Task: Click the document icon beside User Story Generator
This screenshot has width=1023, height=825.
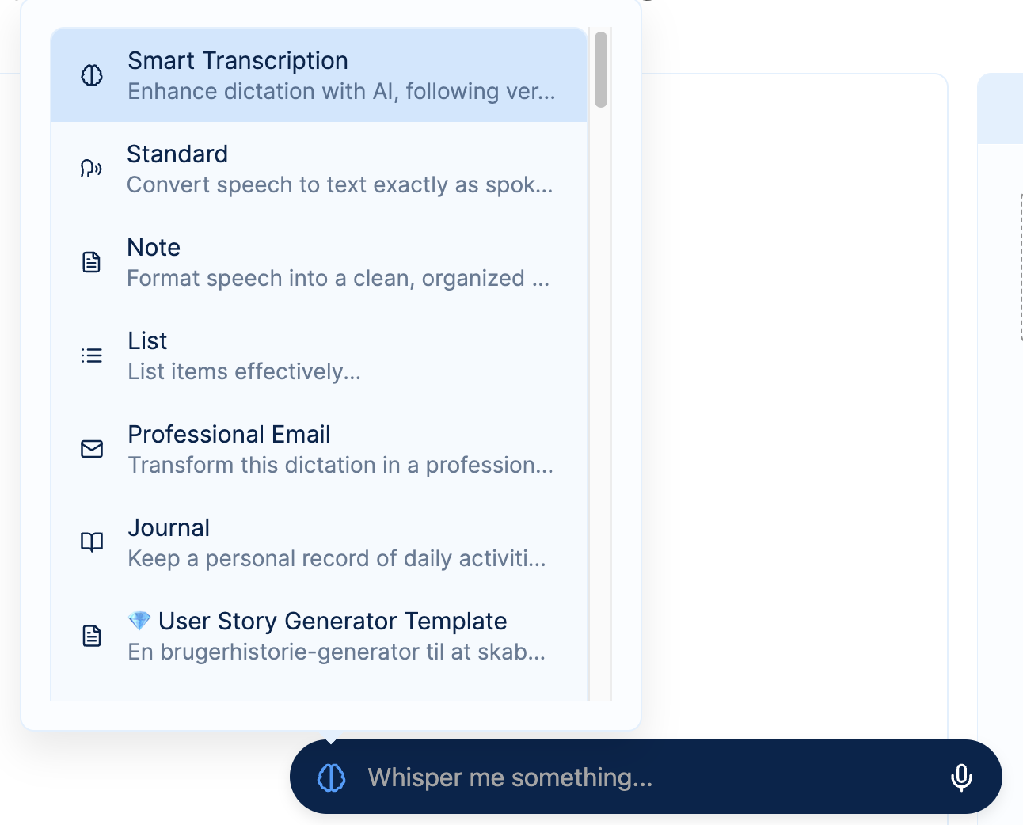Action: point(92,636)
